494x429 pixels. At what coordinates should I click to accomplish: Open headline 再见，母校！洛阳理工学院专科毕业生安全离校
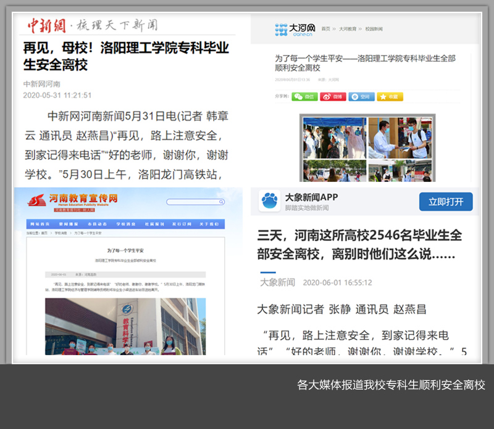[126, 55]
